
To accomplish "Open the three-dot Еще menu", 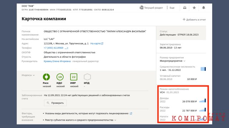I will coord(170,8).
